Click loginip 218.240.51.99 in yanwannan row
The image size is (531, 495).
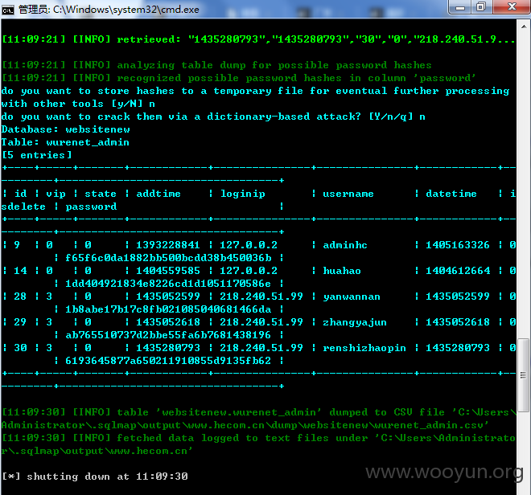261,297
